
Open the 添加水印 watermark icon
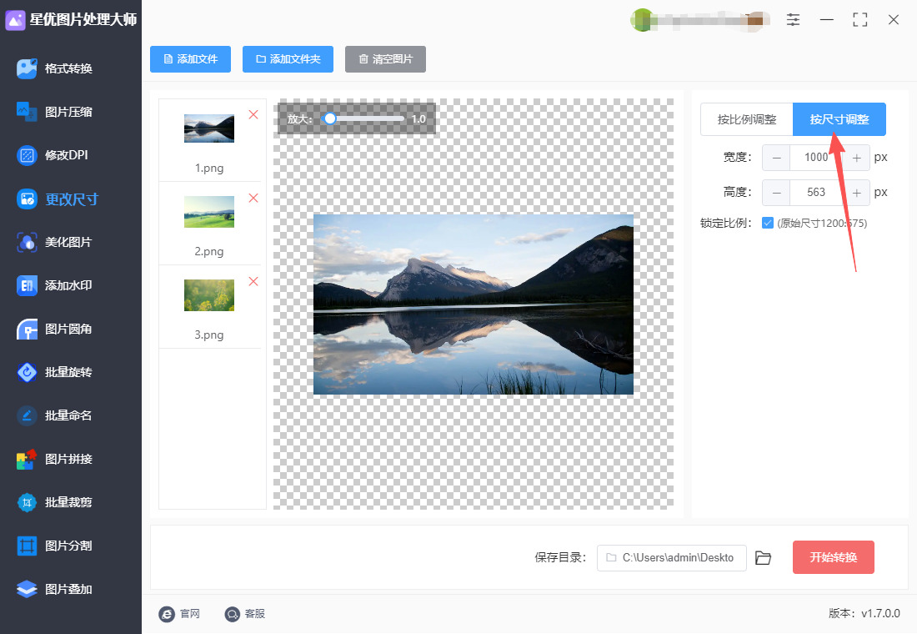click(x=27, y=285)
